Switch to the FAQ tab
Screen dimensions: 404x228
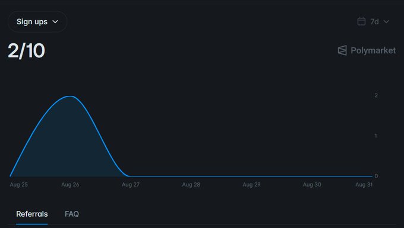click(x=72, y=214)
